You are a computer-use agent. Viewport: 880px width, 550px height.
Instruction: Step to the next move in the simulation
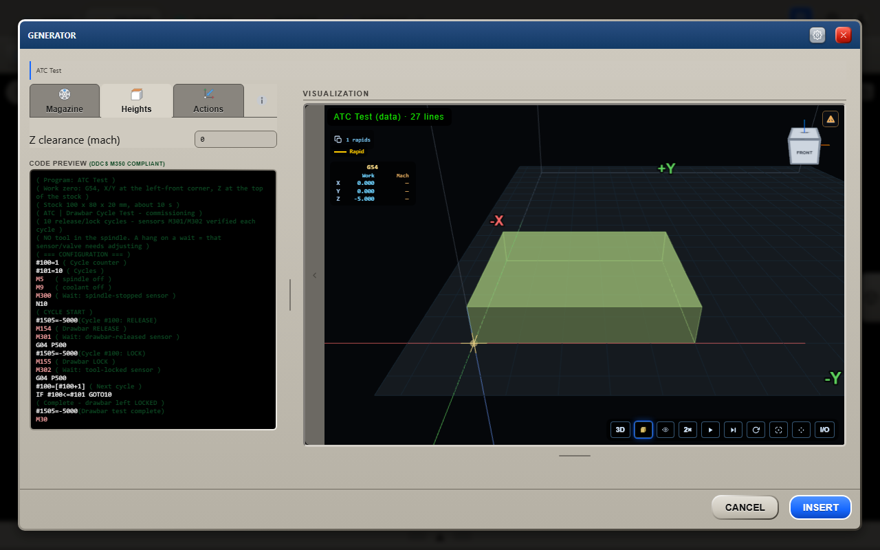click(734, 430)
